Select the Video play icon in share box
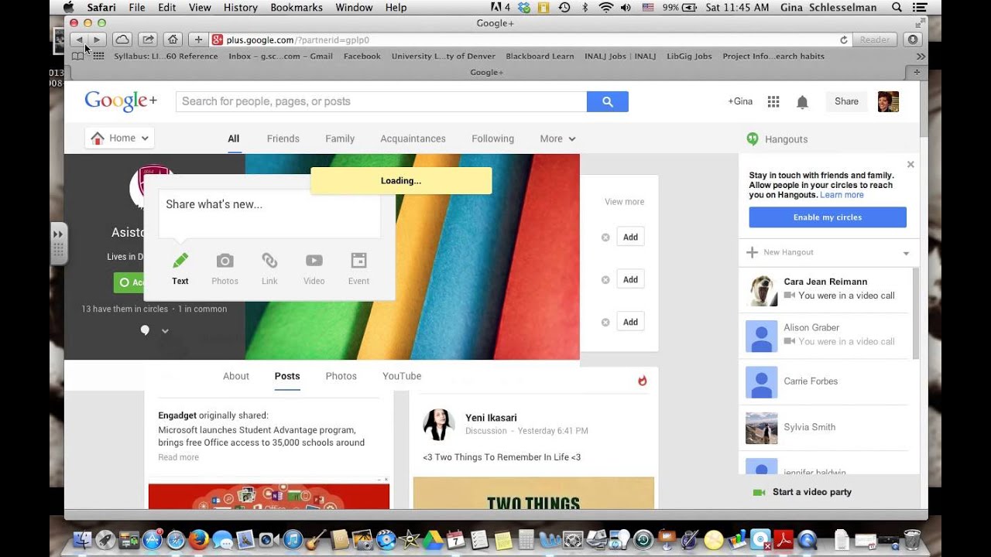The image size is (991, 557). [x=314, y=260]
